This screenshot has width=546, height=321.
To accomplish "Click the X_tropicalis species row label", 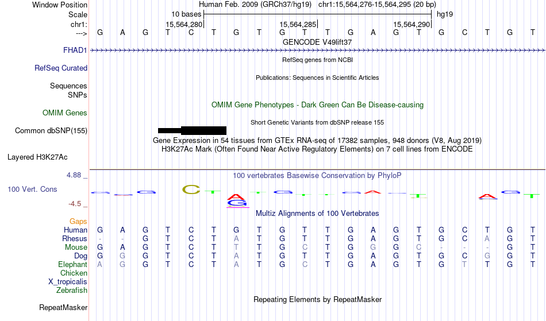I will pyautogui.click(x=68, y=282).
